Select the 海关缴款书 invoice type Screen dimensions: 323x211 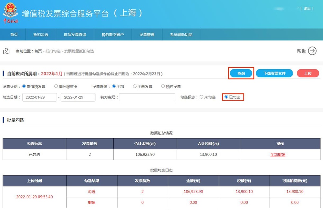click(x=56, y=87)
